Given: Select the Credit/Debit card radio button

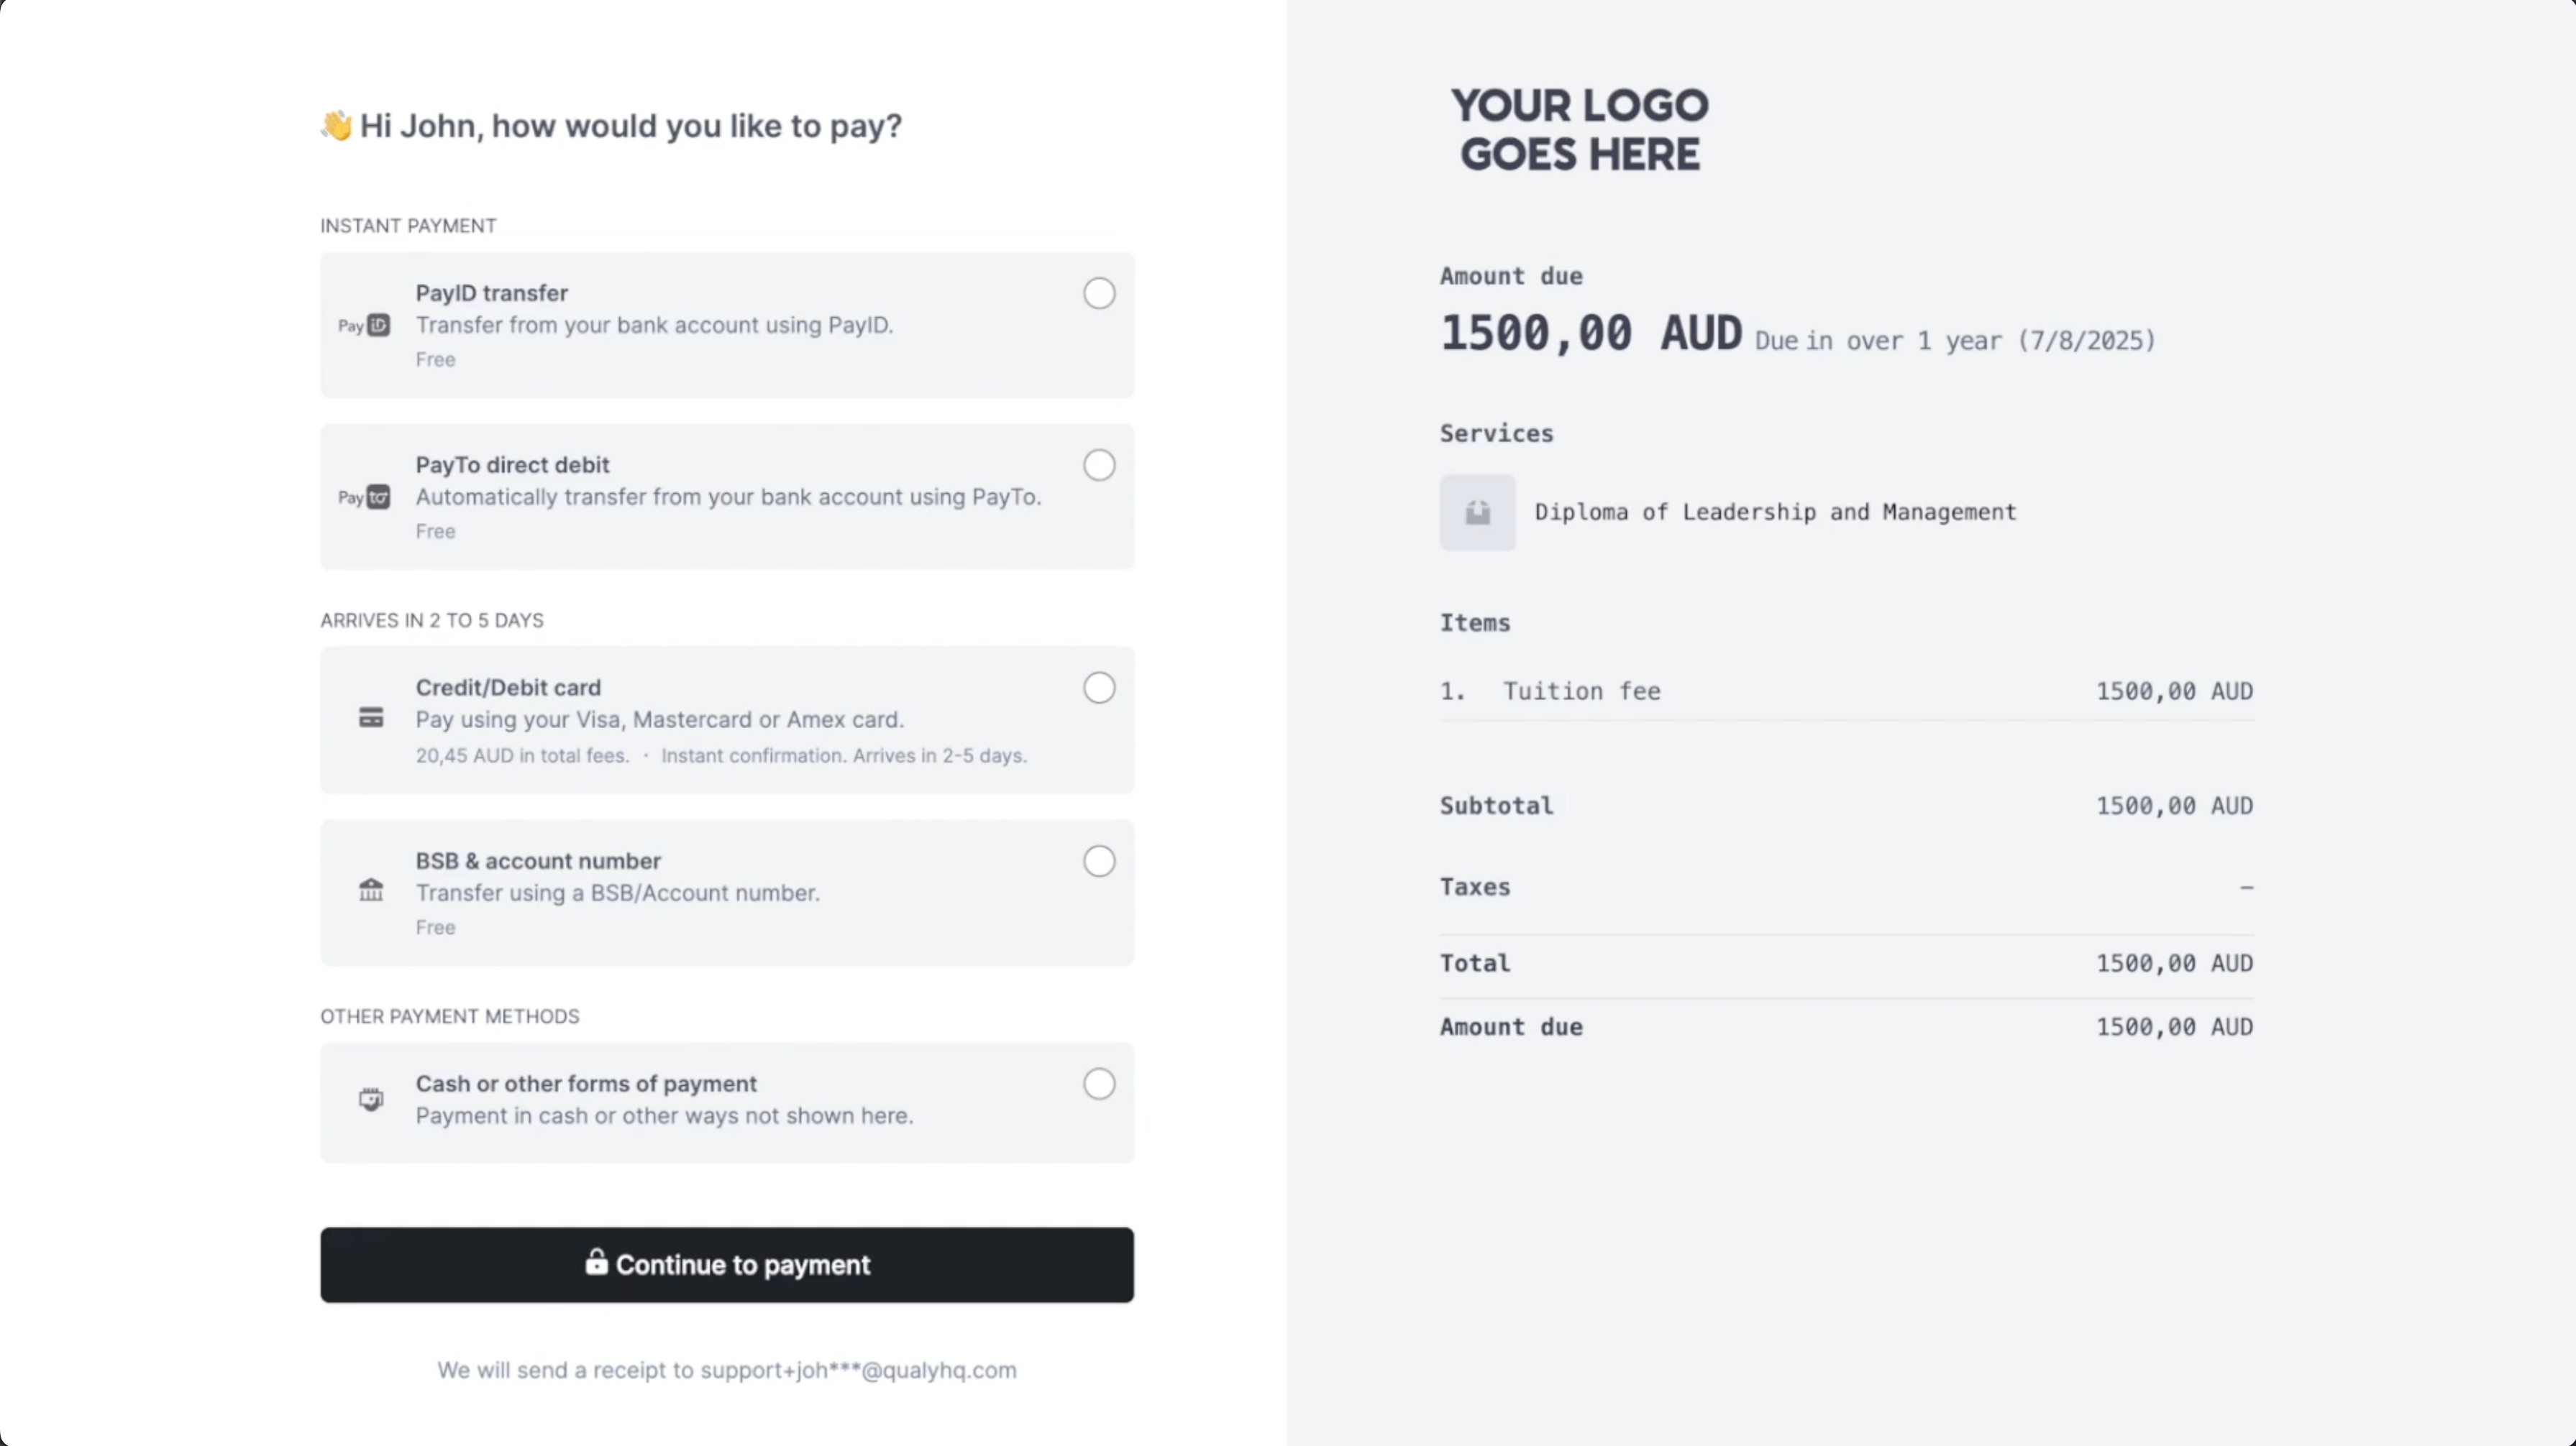Looking at the screenshot, I should (1099, 689).
